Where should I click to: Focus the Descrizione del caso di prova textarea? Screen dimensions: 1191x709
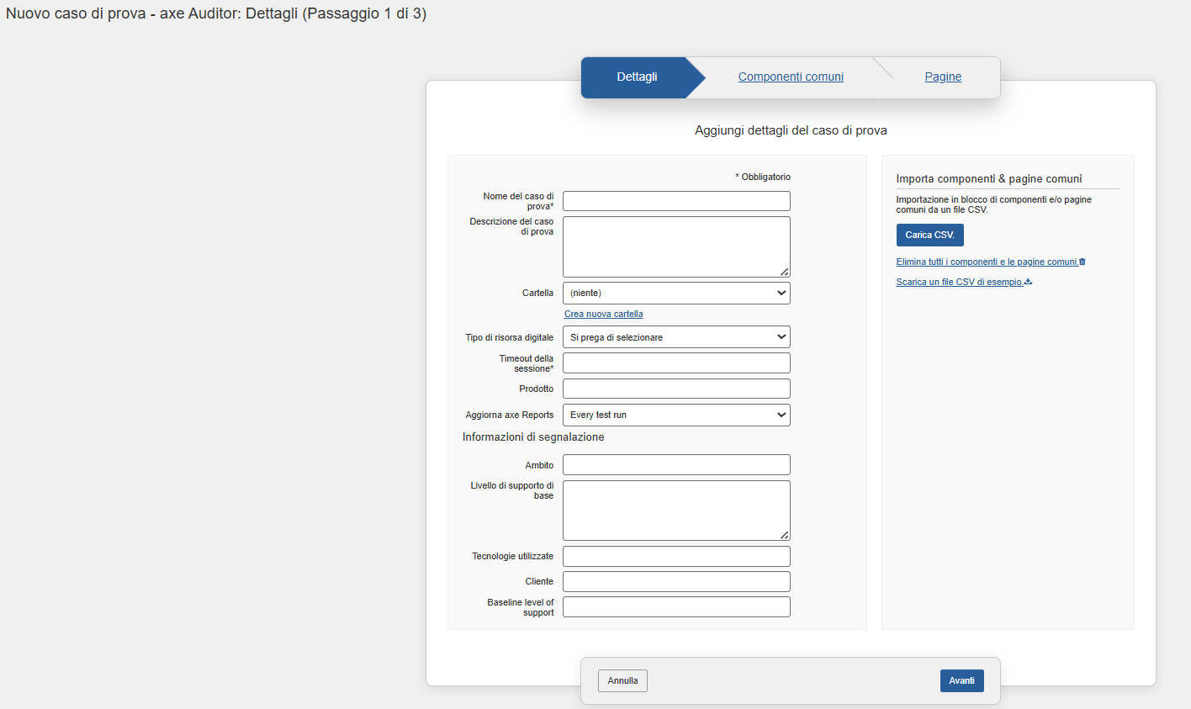point(675,246)
